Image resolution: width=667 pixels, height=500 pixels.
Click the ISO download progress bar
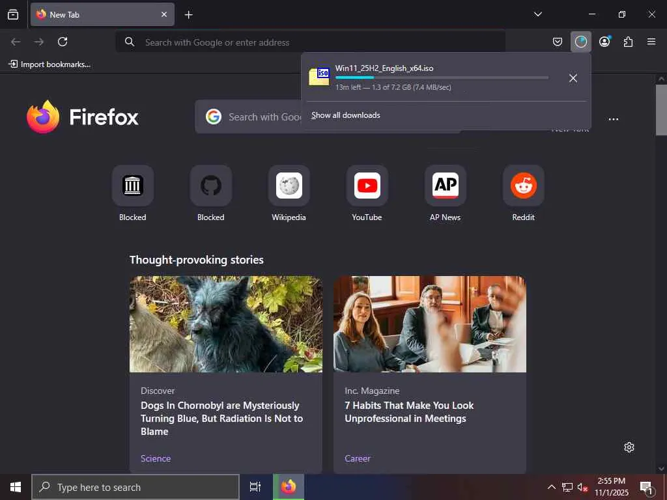(x=442, y=78)
